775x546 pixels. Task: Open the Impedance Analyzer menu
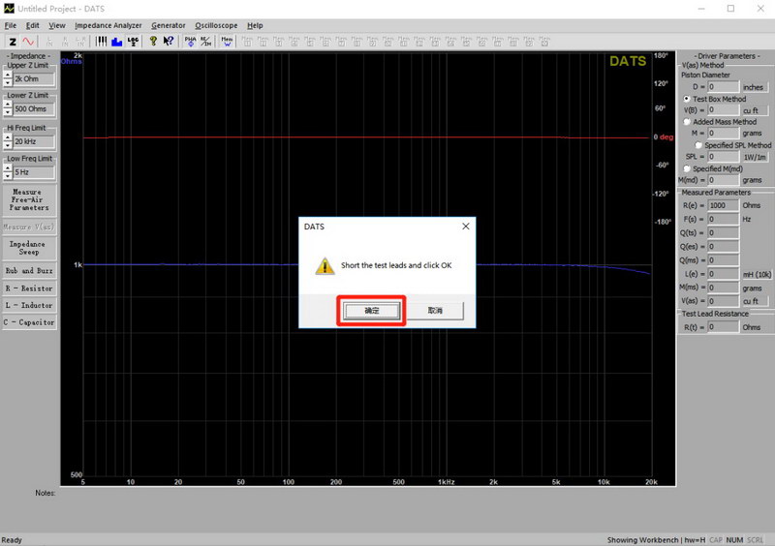[108, 25]
